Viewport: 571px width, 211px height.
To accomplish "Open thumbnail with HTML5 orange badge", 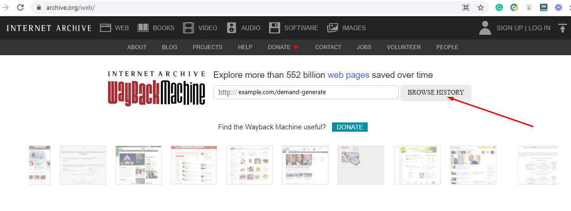I will pyautogui.click(x=418, y=165).
